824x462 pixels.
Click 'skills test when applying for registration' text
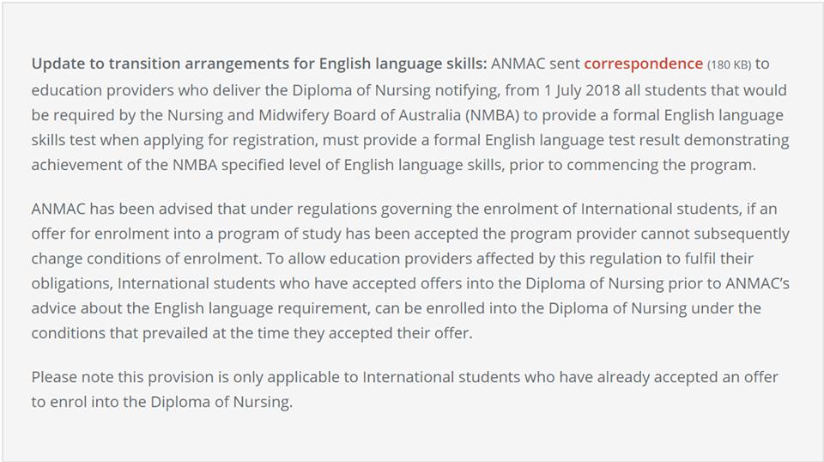174,140
